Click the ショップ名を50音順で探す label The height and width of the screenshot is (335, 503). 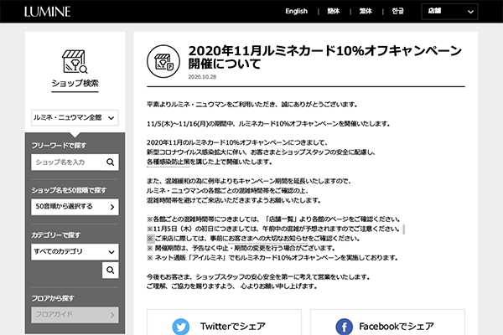coord(69,190)
